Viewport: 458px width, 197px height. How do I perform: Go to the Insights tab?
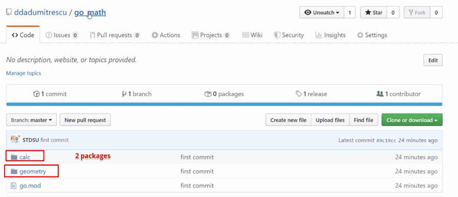pyautogui.click(x=331, y=35)
